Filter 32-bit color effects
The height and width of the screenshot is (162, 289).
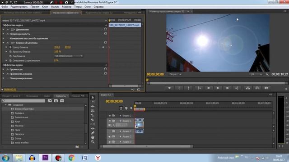point(56,101)
